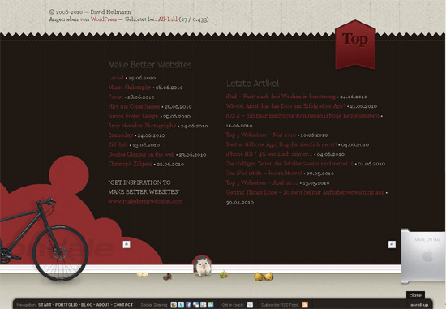Open BLOG from the navigation bar
The width and height of the screenshot is (446, 309).
(87, 305)
